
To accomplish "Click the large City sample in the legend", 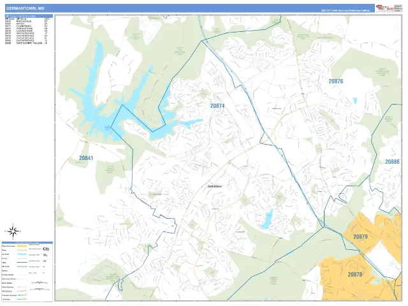I will [46, 249].
